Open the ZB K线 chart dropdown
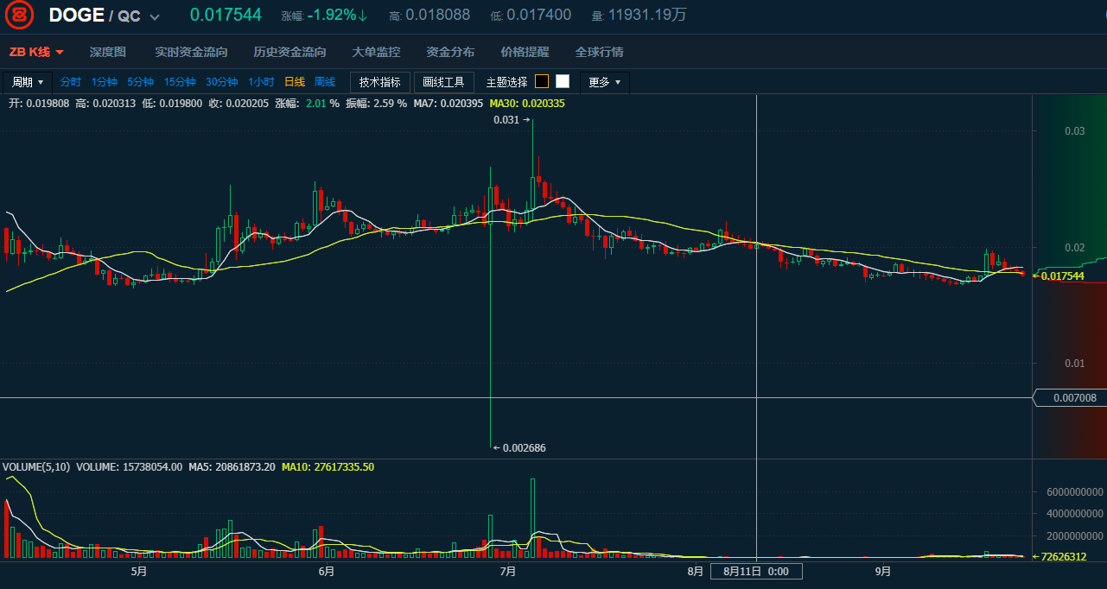 pos(37,52)
